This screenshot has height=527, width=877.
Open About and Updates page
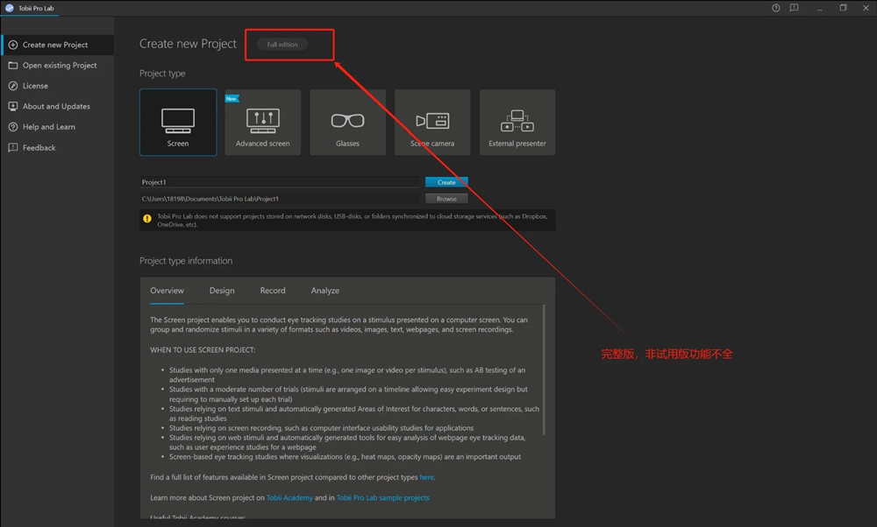tap(56, 106)
